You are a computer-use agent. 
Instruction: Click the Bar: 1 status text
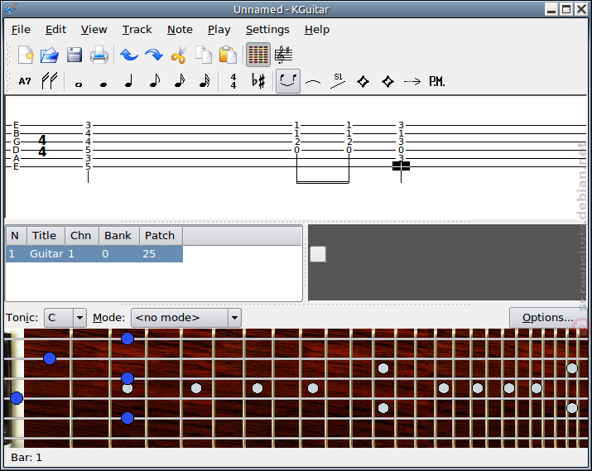[26, 458]
